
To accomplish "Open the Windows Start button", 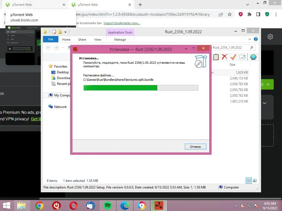I will 7,206.
